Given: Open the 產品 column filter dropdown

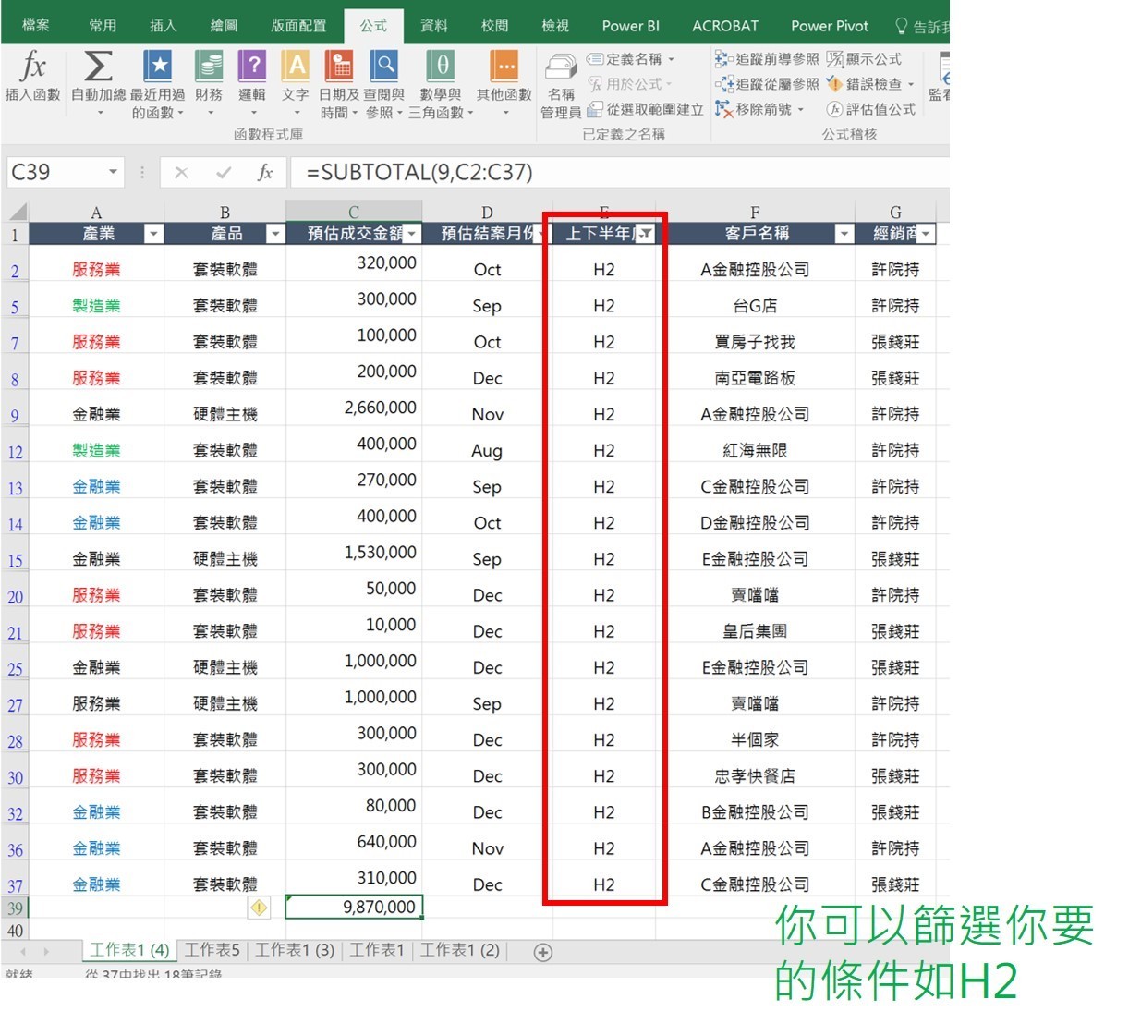Looking at the screenshot, I should point(274,234).
